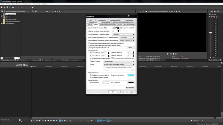Open the Import Media dropdown arrow
223x125 pixels.
[28, 11]
